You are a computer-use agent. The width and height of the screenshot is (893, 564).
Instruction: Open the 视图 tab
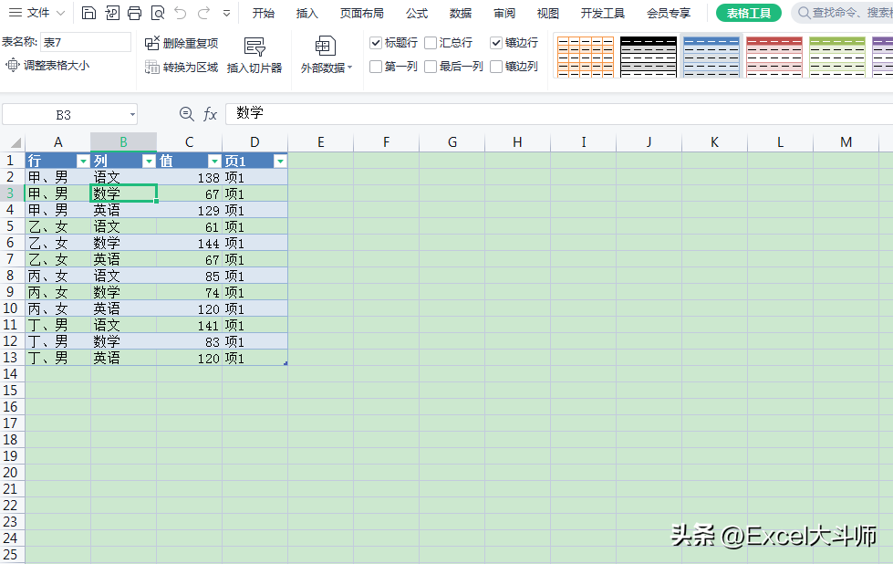548,13
